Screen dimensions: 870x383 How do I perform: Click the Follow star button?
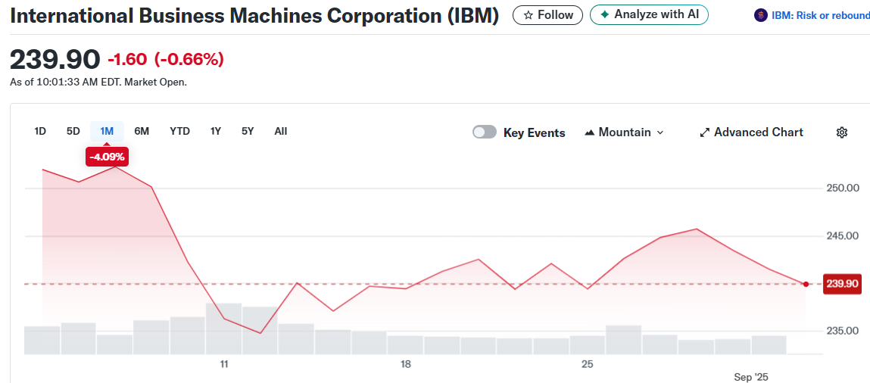point(547,15)
